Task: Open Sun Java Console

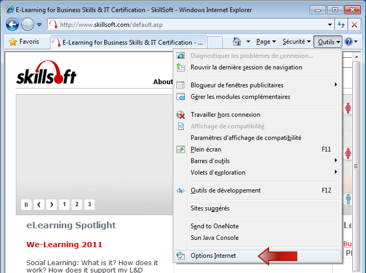Action: click(258, 238)
